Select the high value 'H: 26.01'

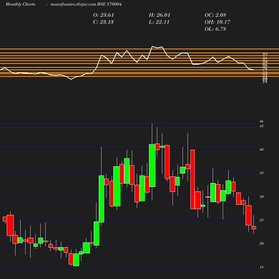point(160,15)
